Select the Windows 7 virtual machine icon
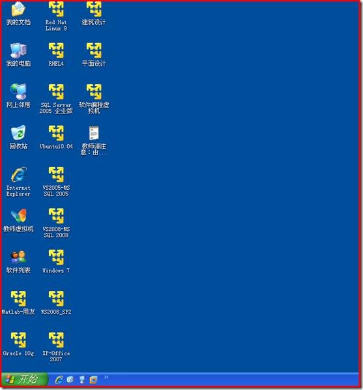 point(56,257)
